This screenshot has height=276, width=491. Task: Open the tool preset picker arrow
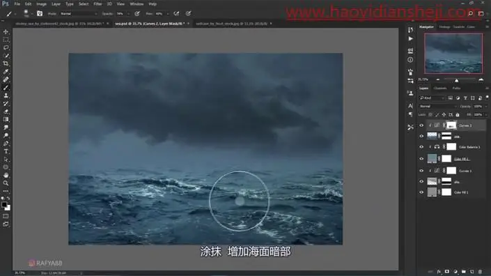click(15, 14)
